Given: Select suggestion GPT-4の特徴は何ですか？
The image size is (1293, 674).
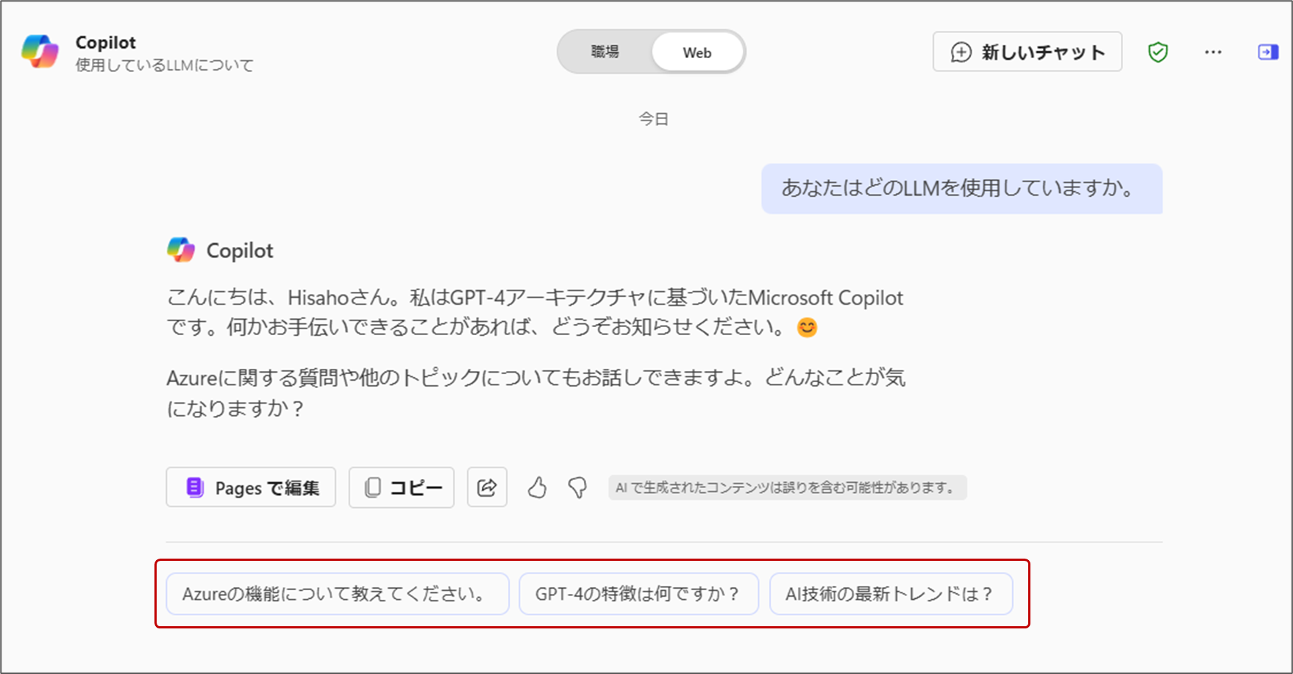Looking at the screenshot, I should point(638,594).
